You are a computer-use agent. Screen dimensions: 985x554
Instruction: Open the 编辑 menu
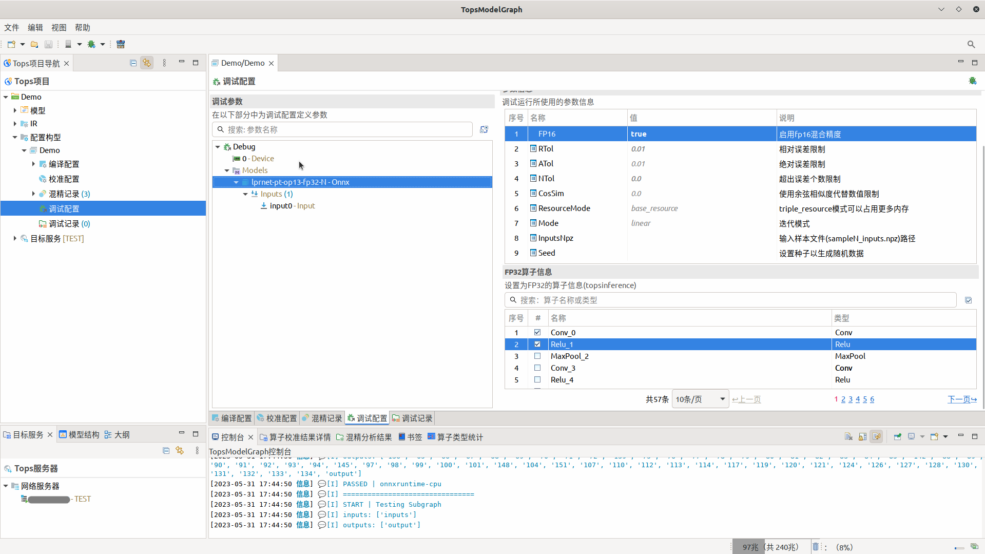point(35,28)
